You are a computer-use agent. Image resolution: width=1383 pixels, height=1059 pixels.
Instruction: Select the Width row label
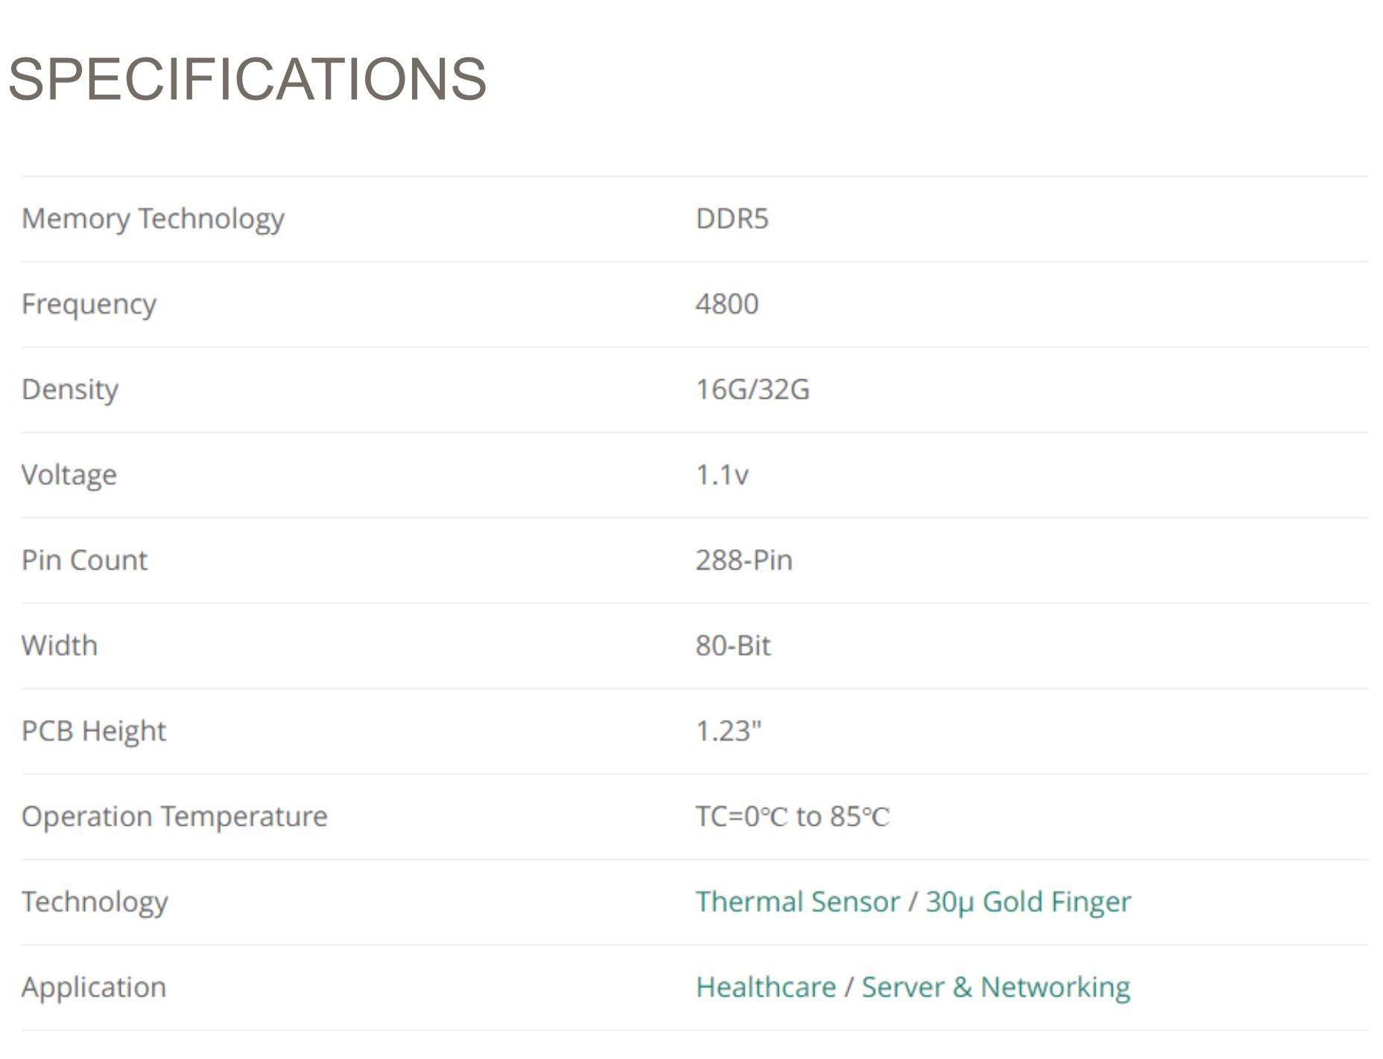pyautogui.click(x=60, y=645)
